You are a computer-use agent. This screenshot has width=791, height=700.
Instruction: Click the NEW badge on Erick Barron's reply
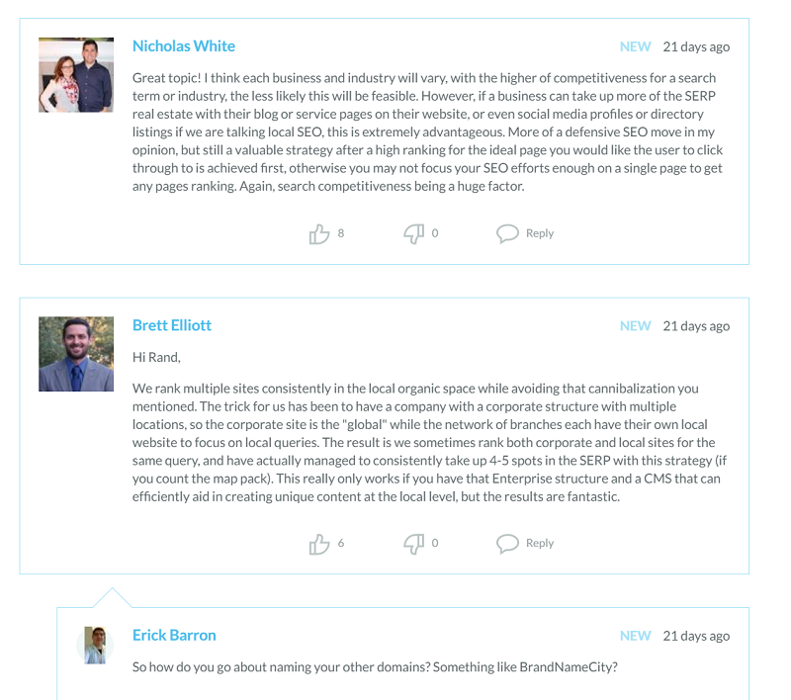[x=636, y=636]
